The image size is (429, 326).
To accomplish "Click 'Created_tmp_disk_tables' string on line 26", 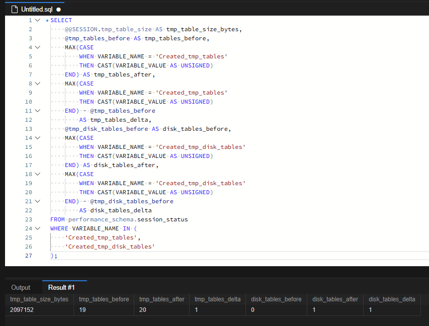I will coord(110,247).
